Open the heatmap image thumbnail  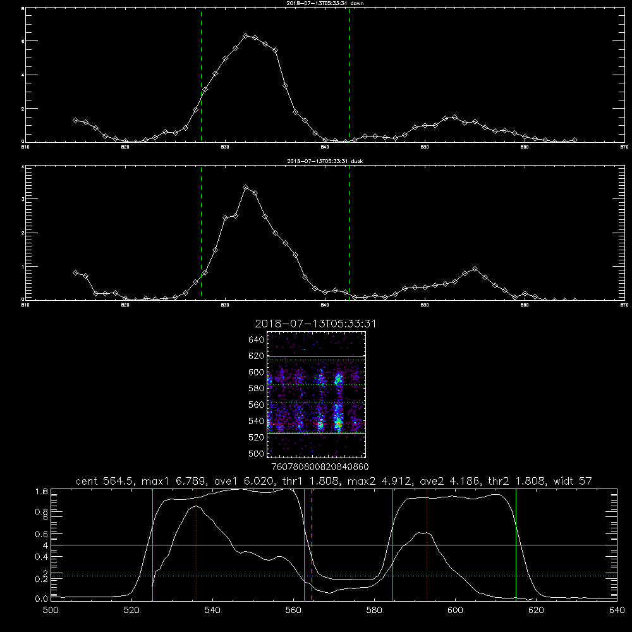tap(316, 394)
